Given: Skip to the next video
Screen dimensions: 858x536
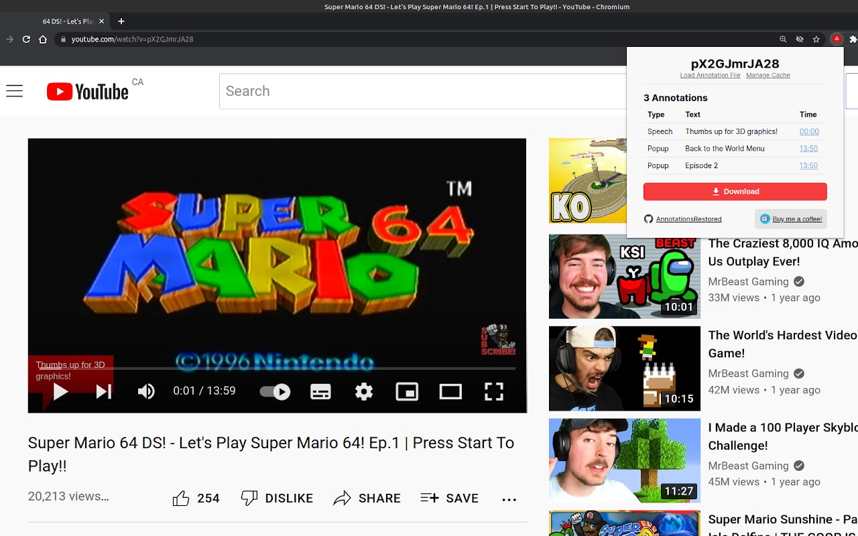Looking at the screenshot, I should (x=104, y=391).
